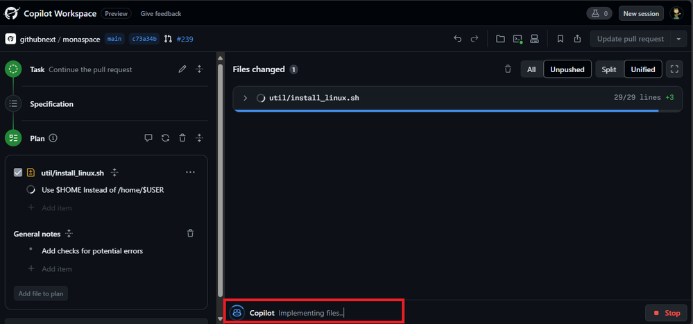Click the GitHub repository icon

tap(10, 39)
